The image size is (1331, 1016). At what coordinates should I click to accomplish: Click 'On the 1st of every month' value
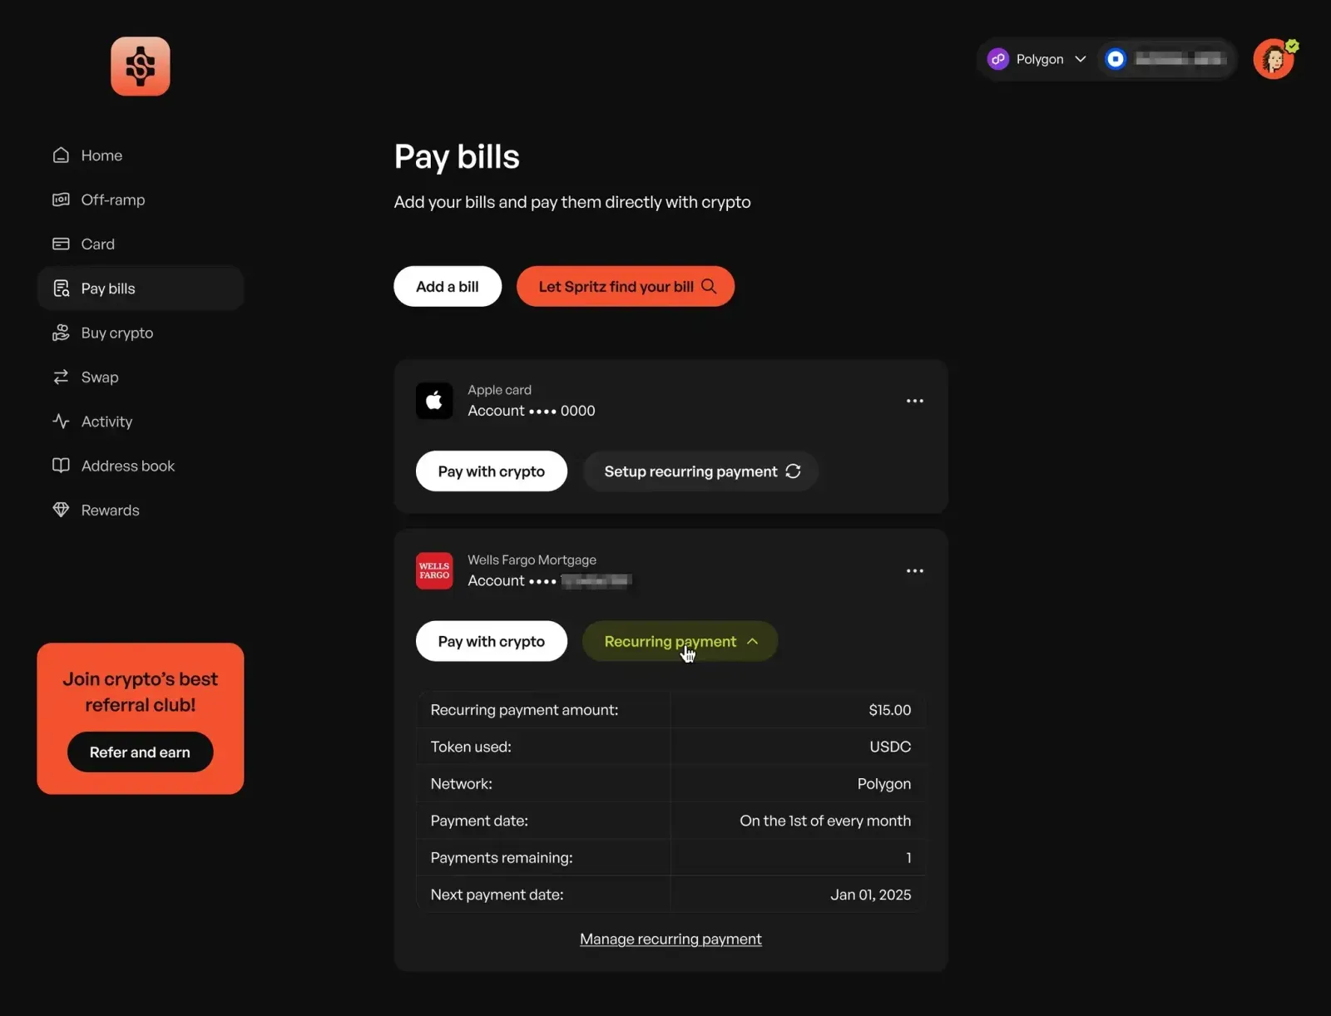click(x=825, y=821)
